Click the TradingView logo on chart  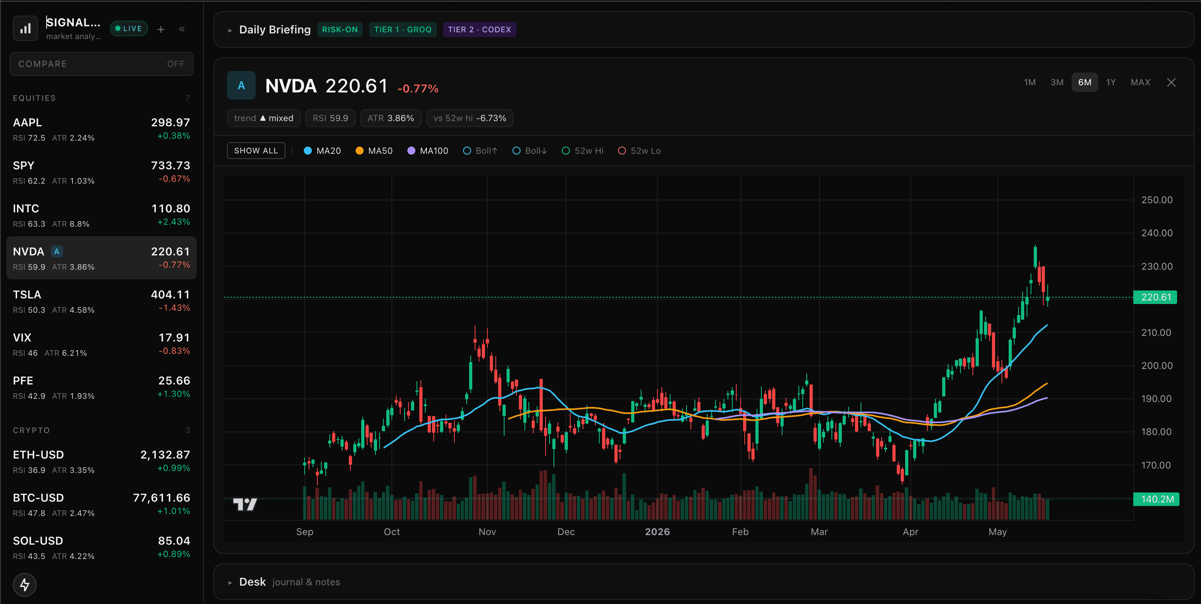245,504
